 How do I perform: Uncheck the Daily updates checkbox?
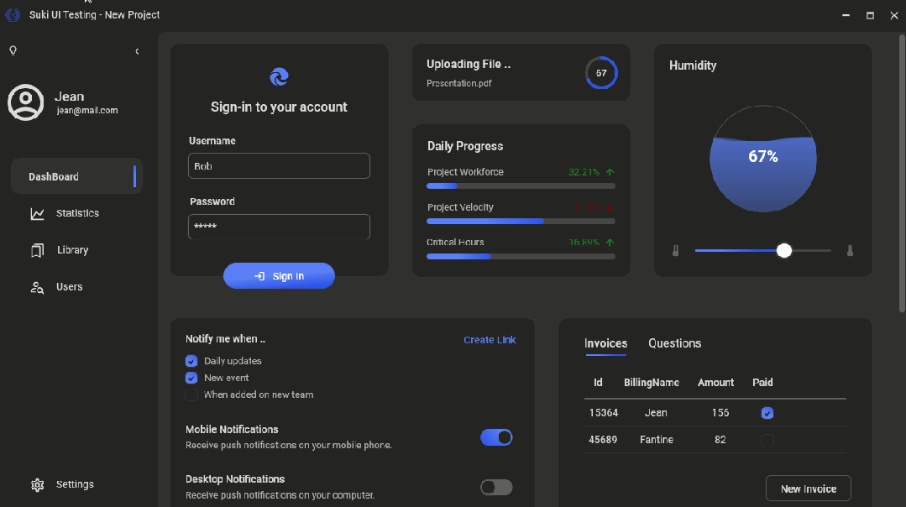coord(191,362)
